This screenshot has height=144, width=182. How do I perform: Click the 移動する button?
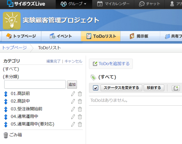(154, 88)
